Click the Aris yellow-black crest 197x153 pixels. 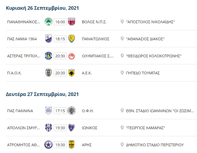[72, 145]
